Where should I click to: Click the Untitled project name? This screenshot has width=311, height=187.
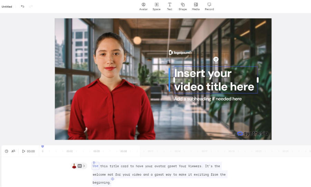tap(7, 7)
